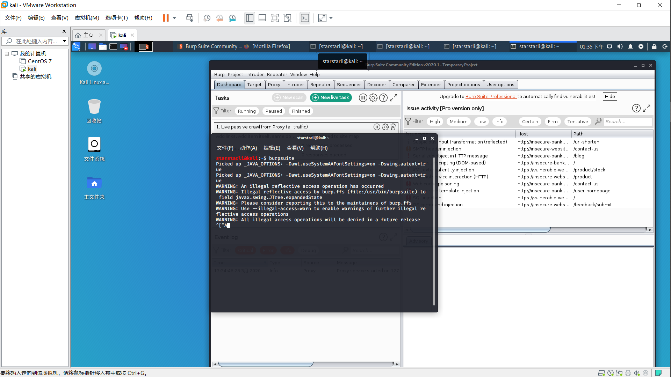
Task: Open Kali notifications bell icon
Action: (x=630, y=46)
